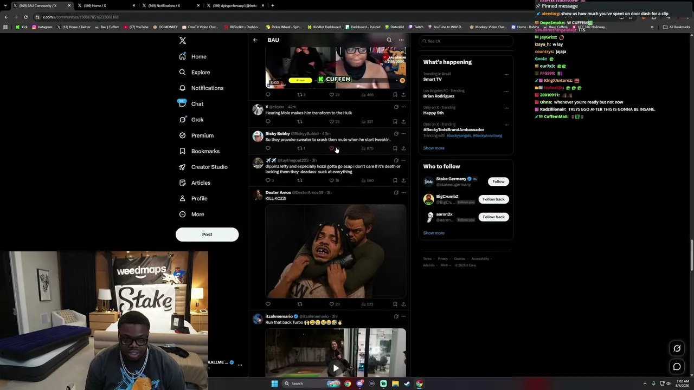Viewport: 694px width, 390px height.
Task: Open options for Happy 9th trend
Action: tap(506, 108)
